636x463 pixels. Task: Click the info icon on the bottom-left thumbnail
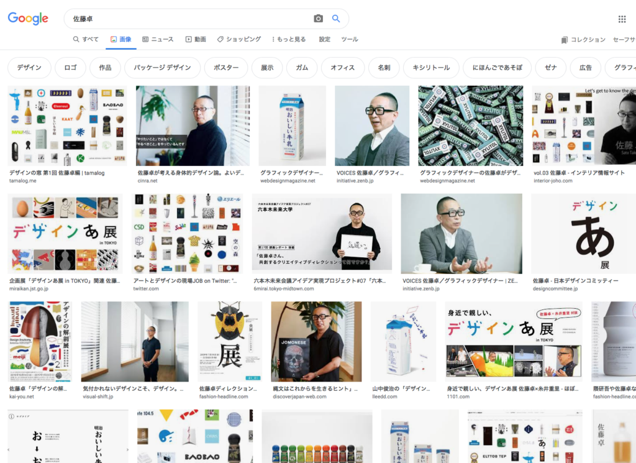(x=11, y=416)
